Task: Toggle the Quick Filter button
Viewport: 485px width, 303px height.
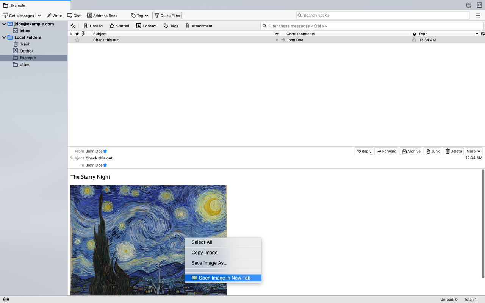Action: (167, 16)
